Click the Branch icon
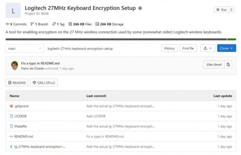Screen dimensions: 241x155 32,24
